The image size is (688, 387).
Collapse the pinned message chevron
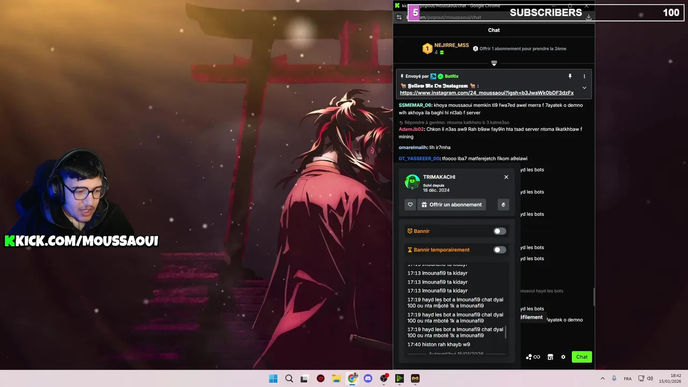(x=584, y=88)
